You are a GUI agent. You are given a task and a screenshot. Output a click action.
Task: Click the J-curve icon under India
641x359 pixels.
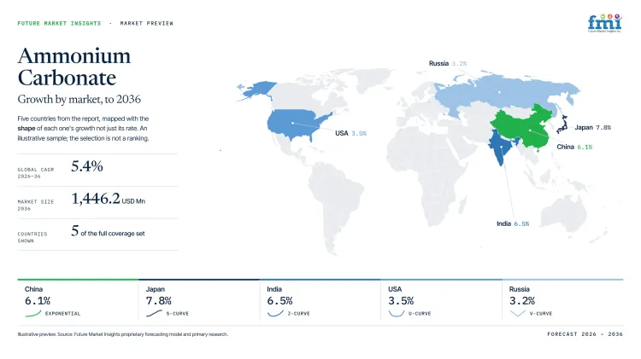pos(275,313)
